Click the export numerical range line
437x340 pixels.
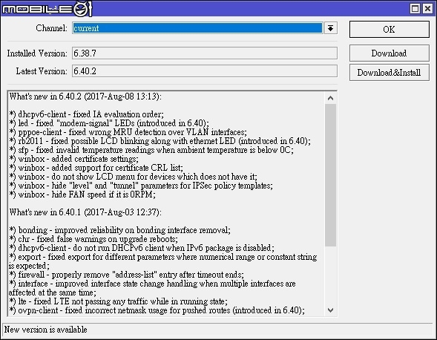[163, 261]
